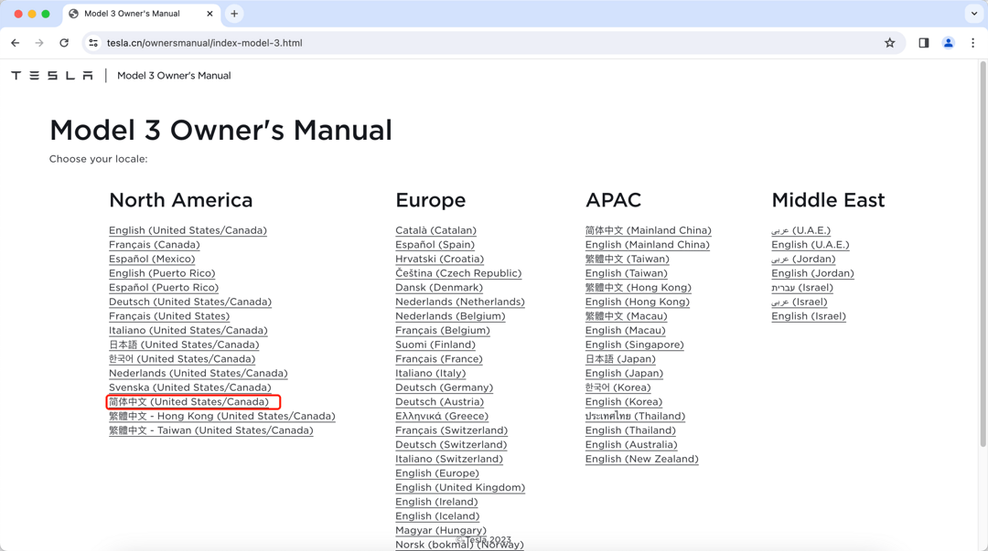Select Nederlands (United States/Canada)

[x=199, y=374]
